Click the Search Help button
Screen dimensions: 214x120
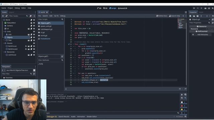[x=175, y=16]
